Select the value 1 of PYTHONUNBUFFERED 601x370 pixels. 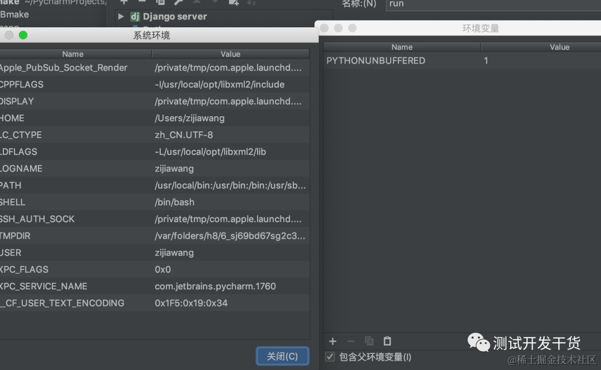(486, 61)
